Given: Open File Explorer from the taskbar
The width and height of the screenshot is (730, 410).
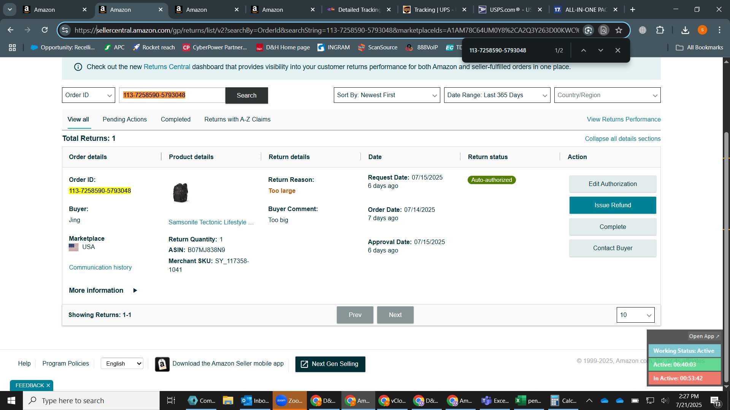Looking at the screenshot, I should 228,401.
